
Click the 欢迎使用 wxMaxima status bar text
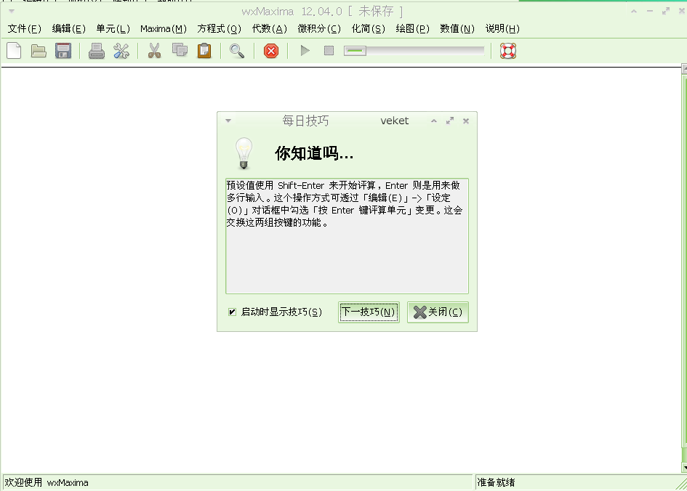47,483
